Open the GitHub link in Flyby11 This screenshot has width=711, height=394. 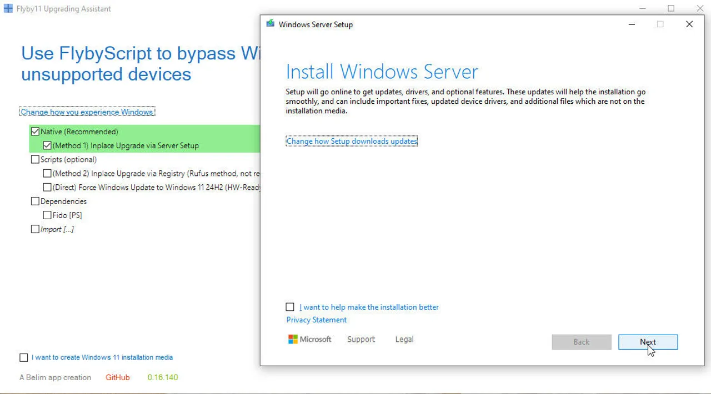pyautogui.click(x=118, y=377)
